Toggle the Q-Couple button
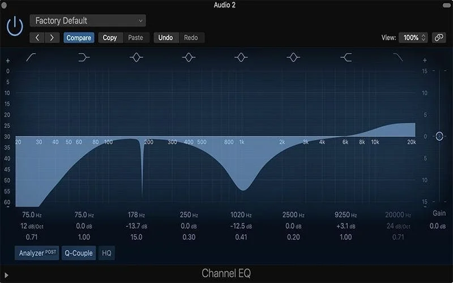This screenshot has width=453, height=283. pyautogui.click(x=79, y=253)
